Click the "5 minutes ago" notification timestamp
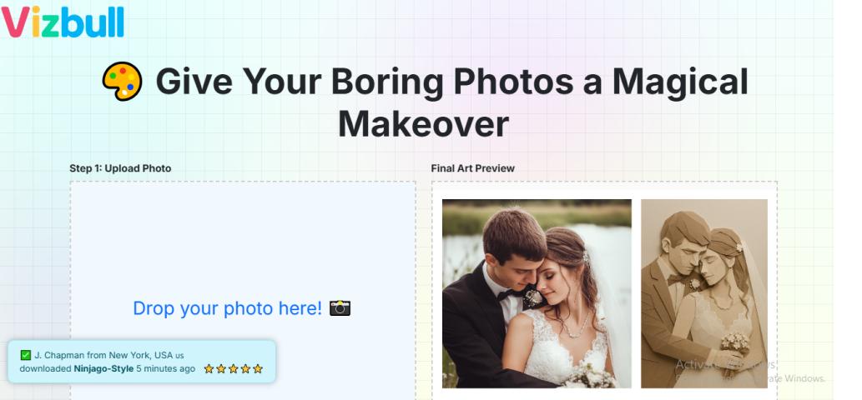This screenshot has width=862, height=400. 165,368
